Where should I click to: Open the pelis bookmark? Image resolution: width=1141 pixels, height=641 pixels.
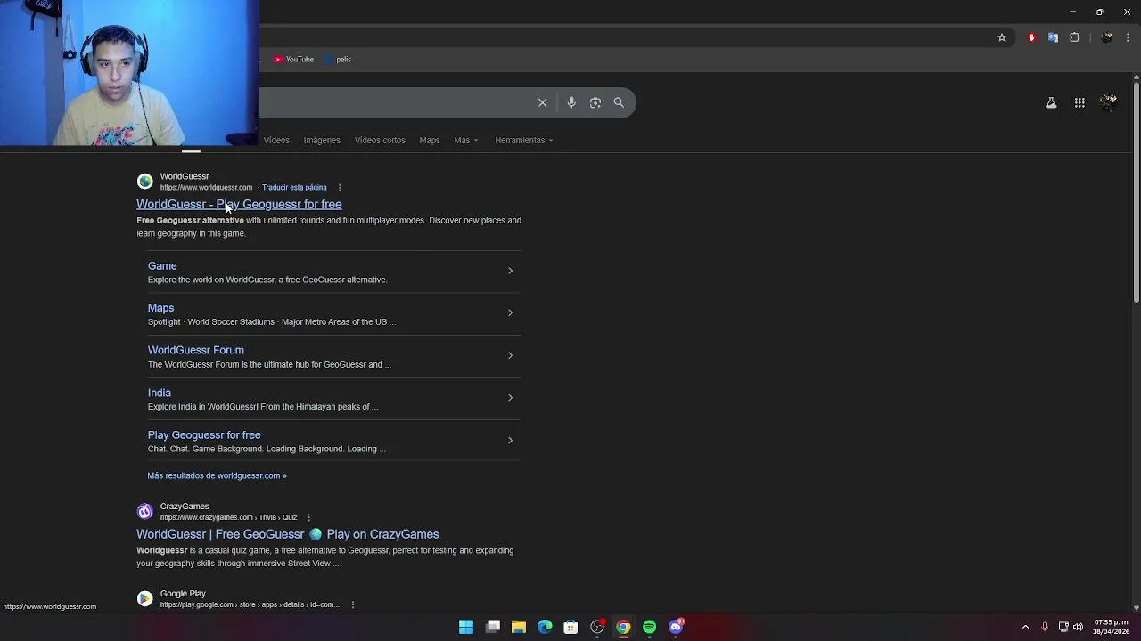[x=338, y=60]
